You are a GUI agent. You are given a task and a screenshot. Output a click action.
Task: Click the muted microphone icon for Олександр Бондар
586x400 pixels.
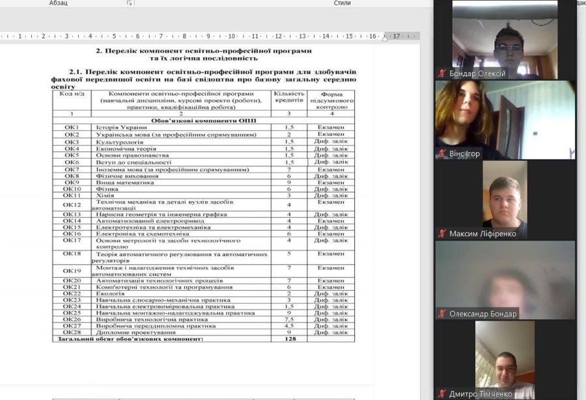point(442,313)
